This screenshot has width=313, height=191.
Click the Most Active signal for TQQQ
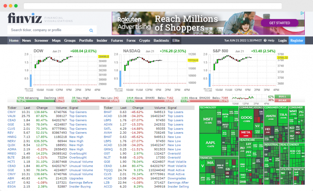click(176, 170)
